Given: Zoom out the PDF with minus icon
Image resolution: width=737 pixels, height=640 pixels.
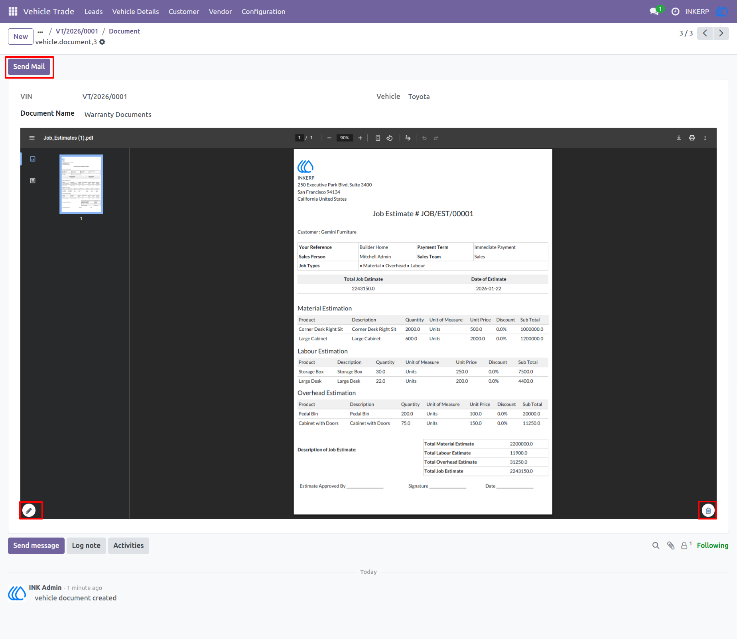Looking at the screenshot, I should coord(329,138).
